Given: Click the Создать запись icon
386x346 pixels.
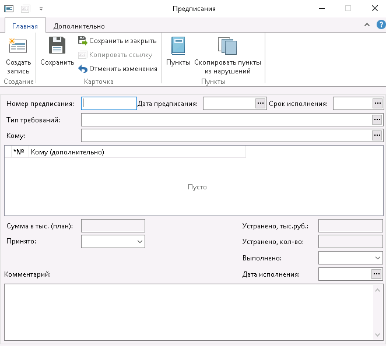Looking at the screenshot, I should (18, 46).
